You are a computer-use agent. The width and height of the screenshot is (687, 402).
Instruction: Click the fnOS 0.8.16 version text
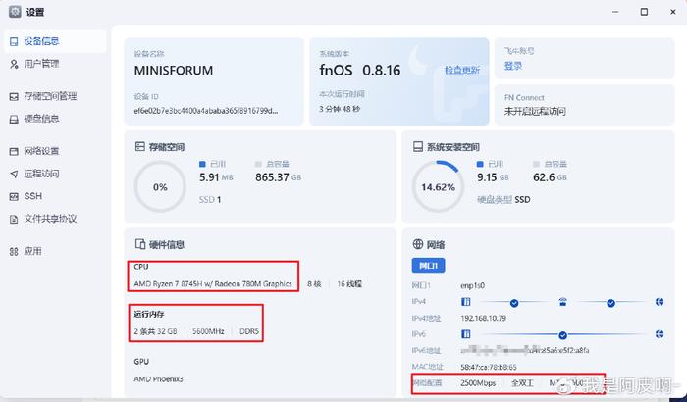[360, 70]
